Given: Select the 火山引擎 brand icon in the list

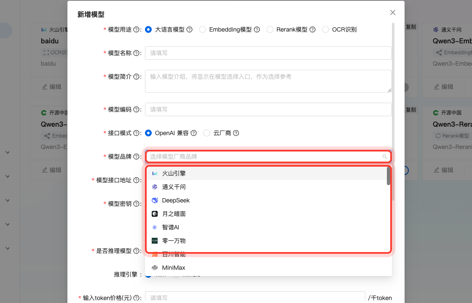Looking at the screenshot, I should click(155, 173).
